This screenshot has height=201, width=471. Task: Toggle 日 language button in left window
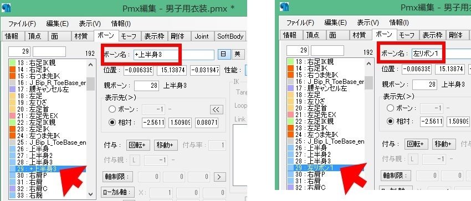click(x=223, y=54)
